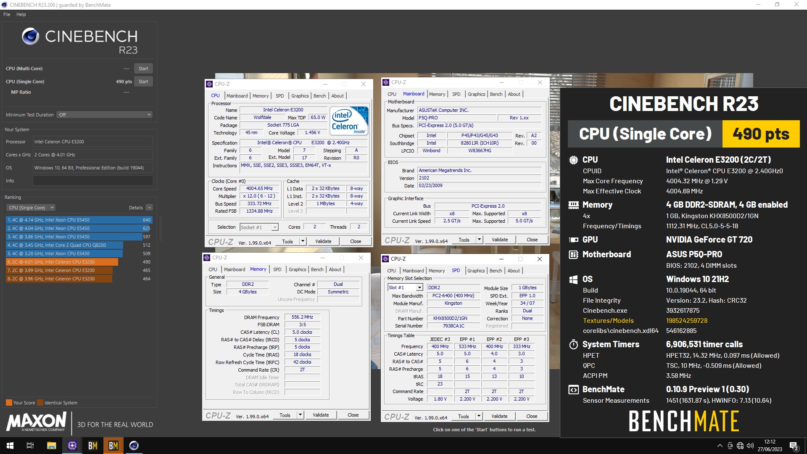Screen dimensions: 807x454
Task: Show hidden system tray icons
Action: coord(720,446)
